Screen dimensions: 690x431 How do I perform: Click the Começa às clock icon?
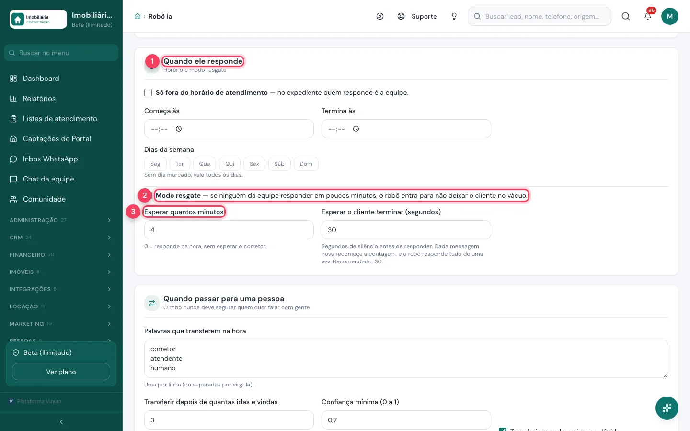pos(179,129)
